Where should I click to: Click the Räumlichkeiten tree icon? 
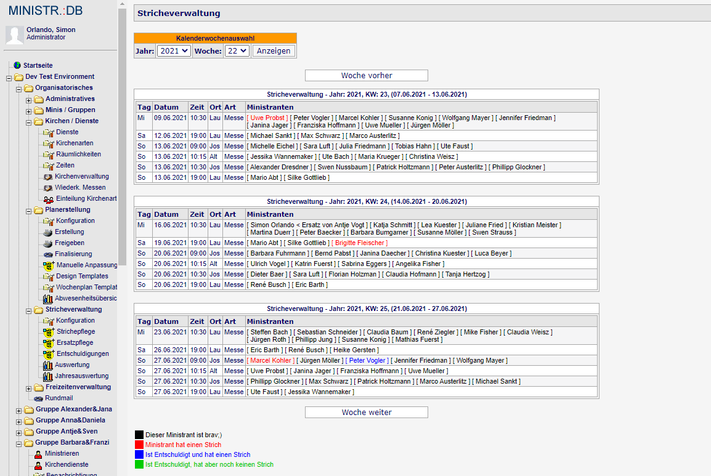(x=49, y=155)
